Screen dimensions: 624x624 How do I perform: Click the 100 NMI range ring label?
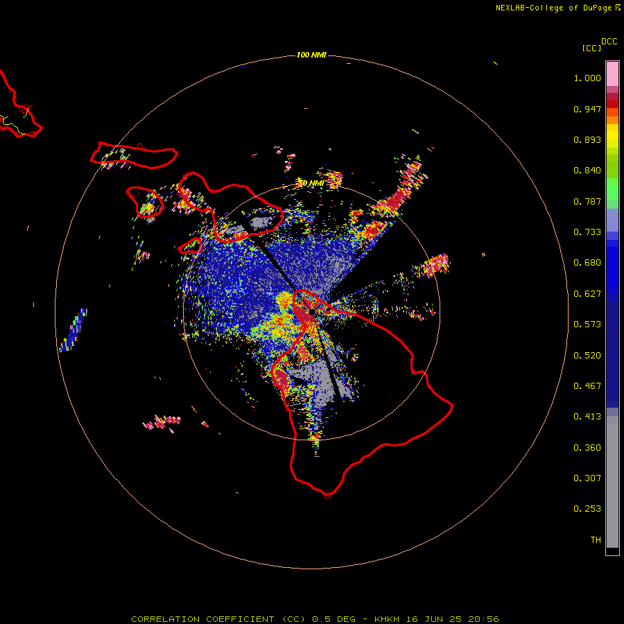pyautogui.click(x=311, y=55)
